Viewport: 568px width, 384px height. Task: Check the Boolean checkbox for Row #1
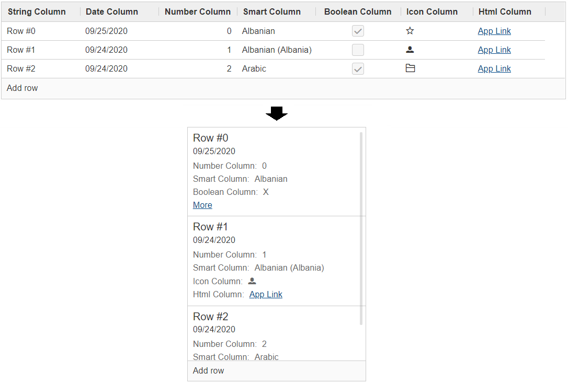(x=358, y=50)
